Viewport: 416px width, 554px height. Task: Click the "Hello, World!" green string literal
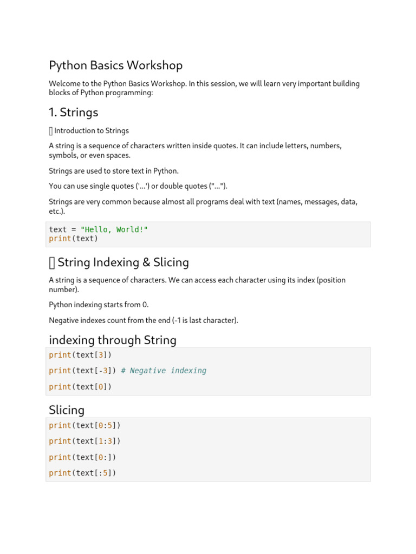click(114, 230)
